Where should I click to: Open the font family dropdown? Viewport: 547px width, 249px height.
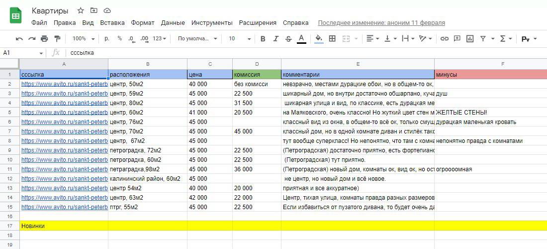pyautogui.click(x=197, y=38)
